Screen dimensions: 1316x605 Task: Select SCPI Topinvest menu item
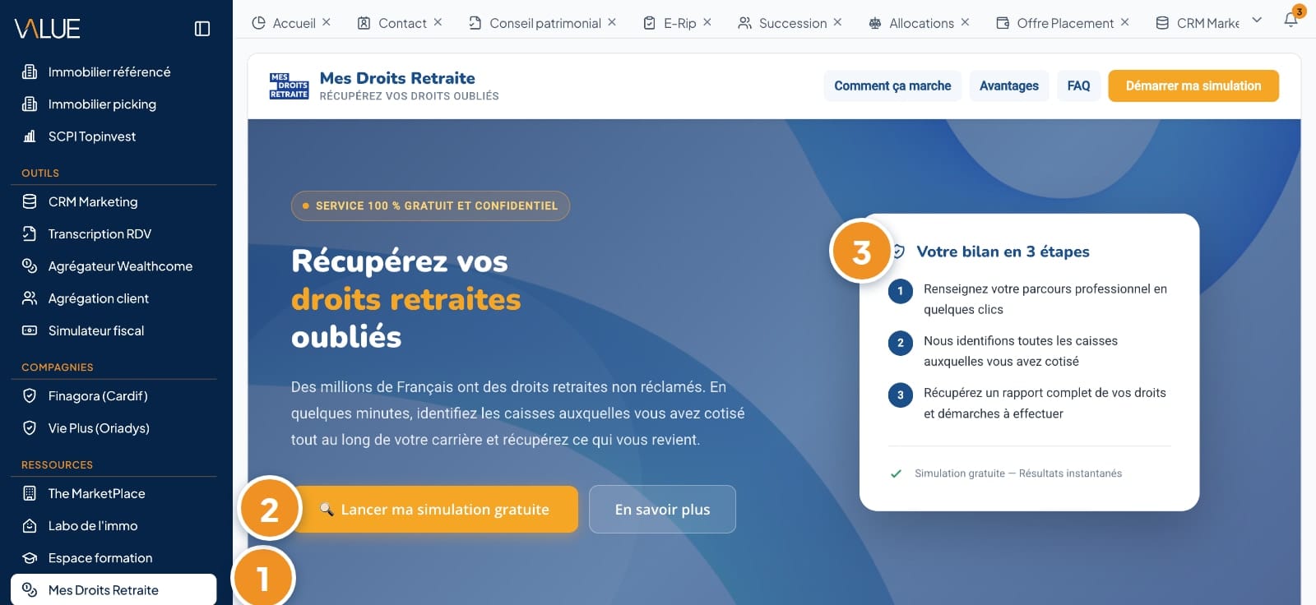(x=114, y=136)
